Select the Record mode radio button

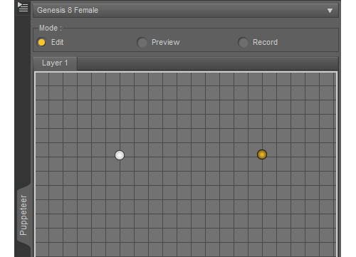pyautogui.click(x=243, y=43)
